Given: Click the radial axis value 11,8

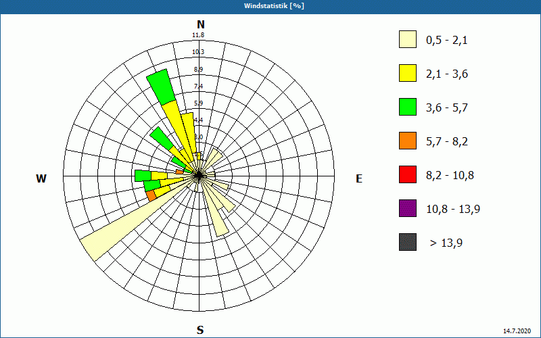Looking at the screenshot, I should (x=198, y=35).
